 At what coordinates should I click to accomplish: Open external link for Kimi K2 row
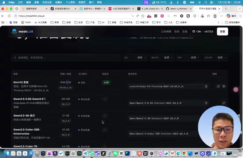(218, 86)
